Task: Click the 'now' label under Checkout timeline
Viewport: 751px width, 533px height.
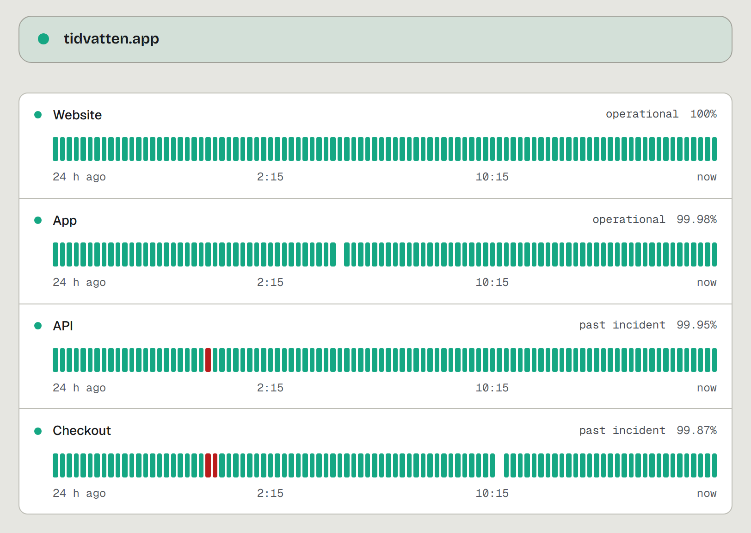Action: (707, 493)
